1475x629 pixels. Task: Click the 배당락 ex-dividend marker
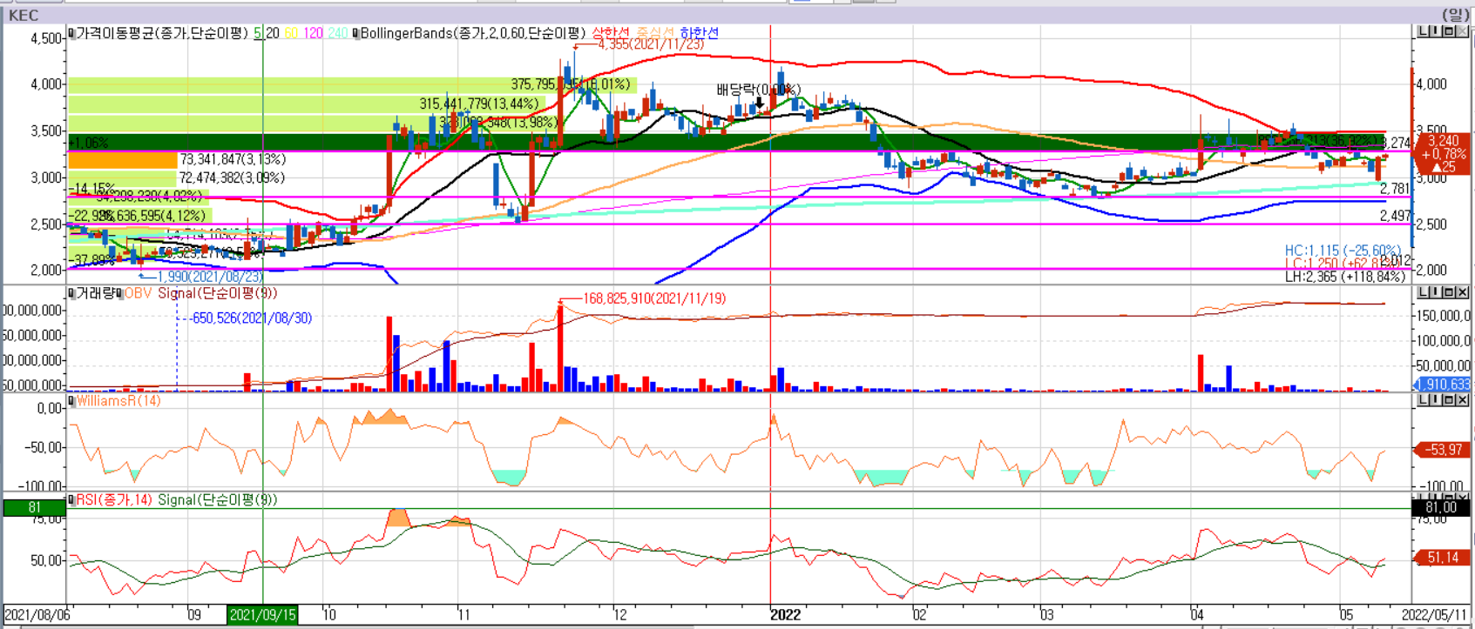(x=757, y=90)
